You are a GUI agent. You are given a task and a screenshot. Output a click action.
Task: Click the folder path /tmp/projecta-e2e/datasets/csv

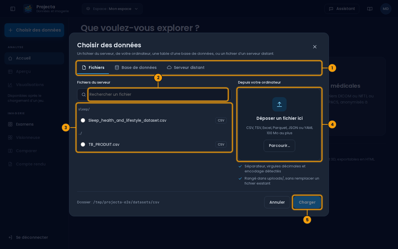coord(126,202)
